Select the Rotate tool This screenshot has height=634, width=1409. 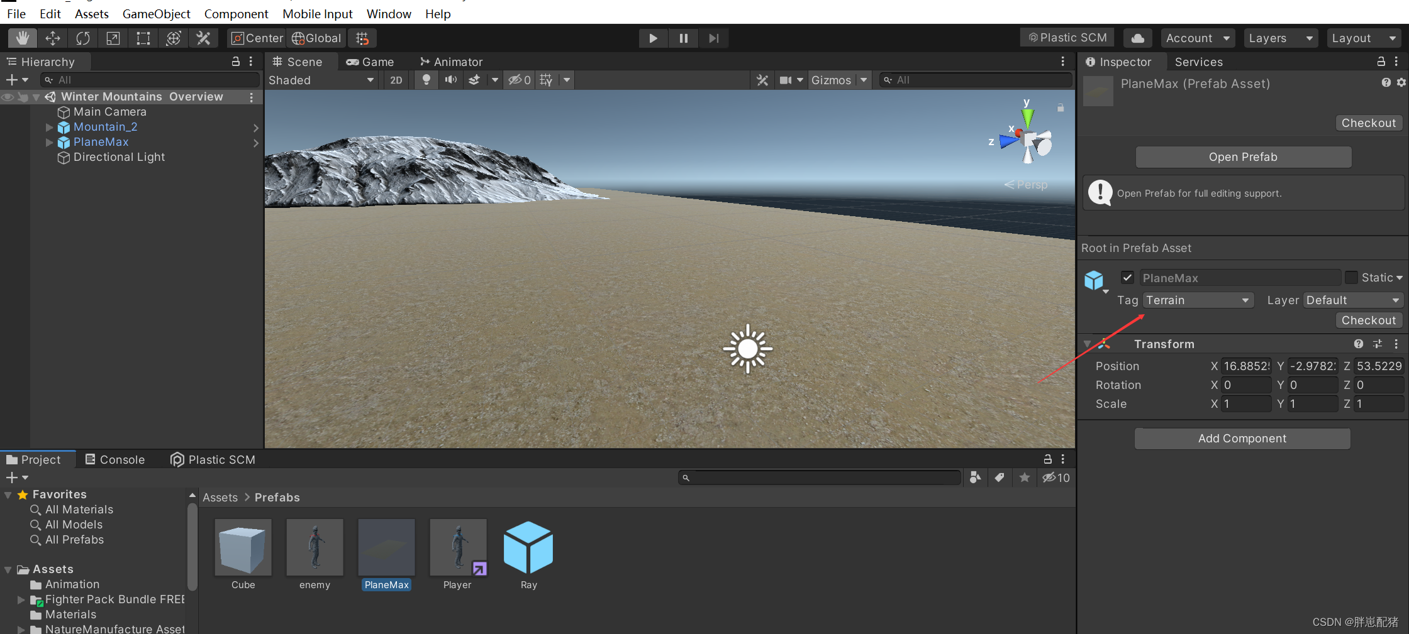point(82,38)
